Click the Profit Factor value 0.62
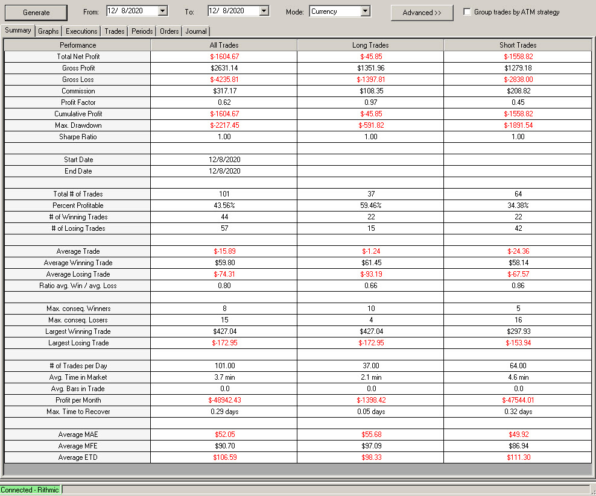 (224, 102)
